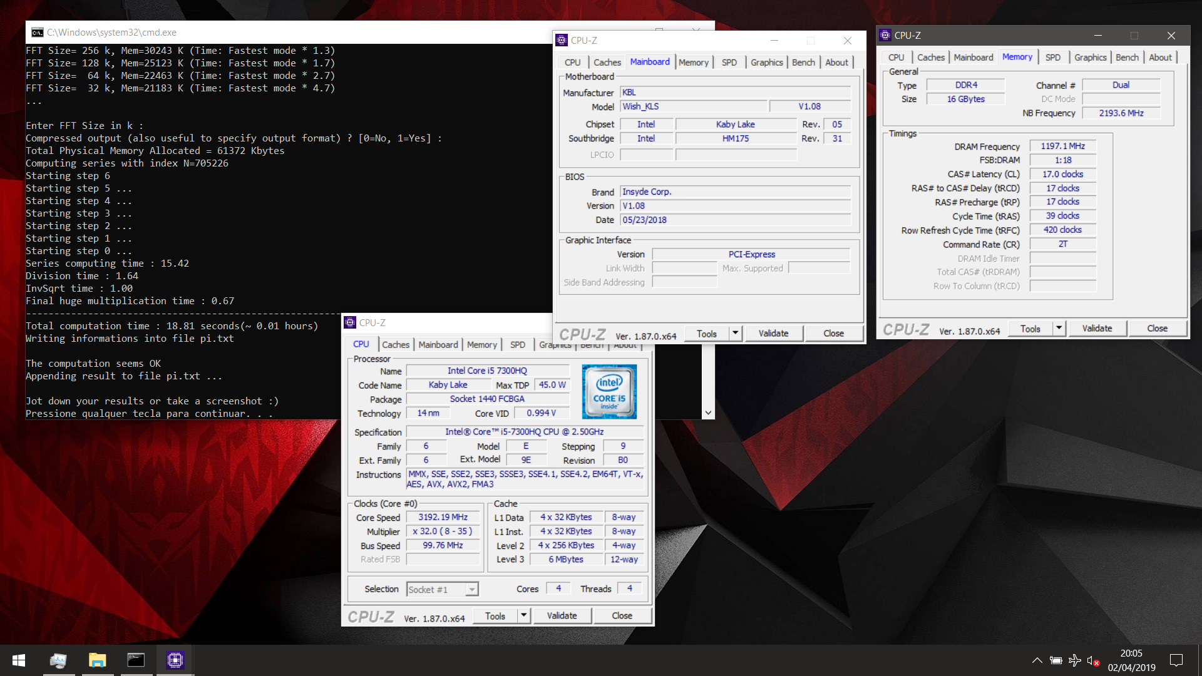Image resolution: width=1202 pixels, height=676 pixels.
Task: Click the Tools button in the Mainboard window
Action: click(706, 334)
